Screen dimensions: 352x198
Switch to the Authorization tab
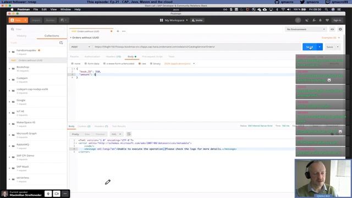[92, 57]
